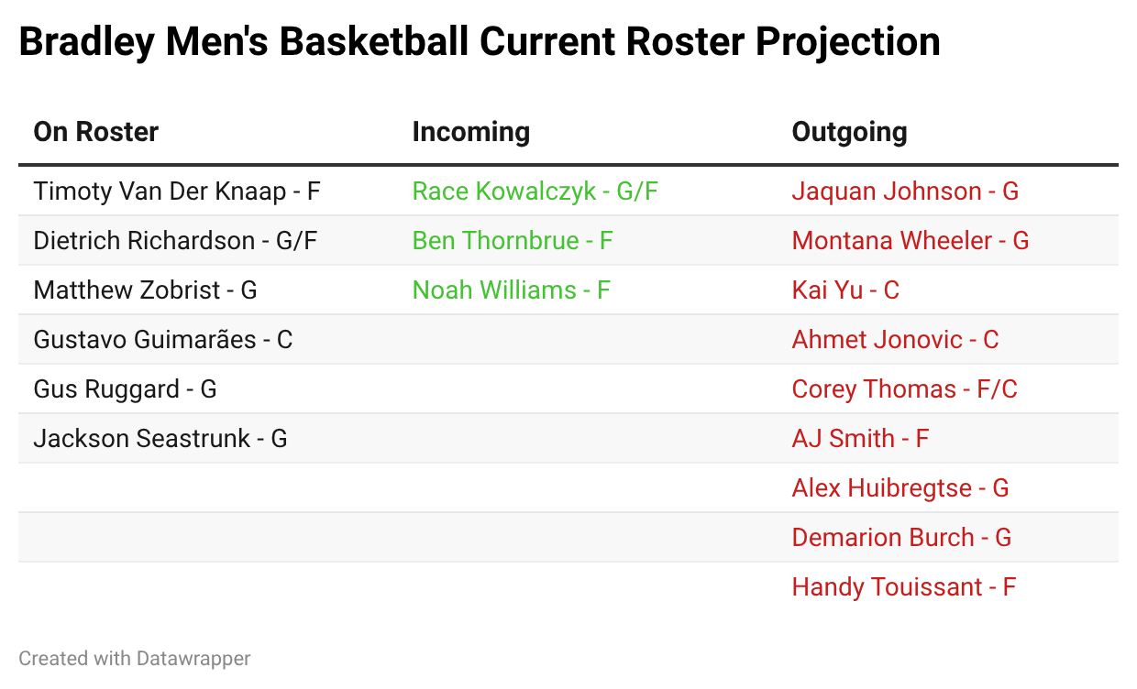Click Jackson Seastrunk's table cell

pos(160,439)
